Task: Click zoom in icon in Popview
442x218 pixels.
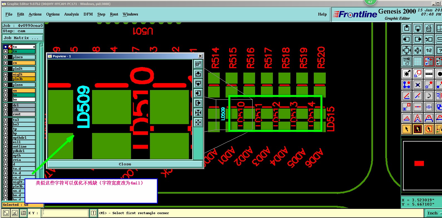Action: tap(198, 112)
